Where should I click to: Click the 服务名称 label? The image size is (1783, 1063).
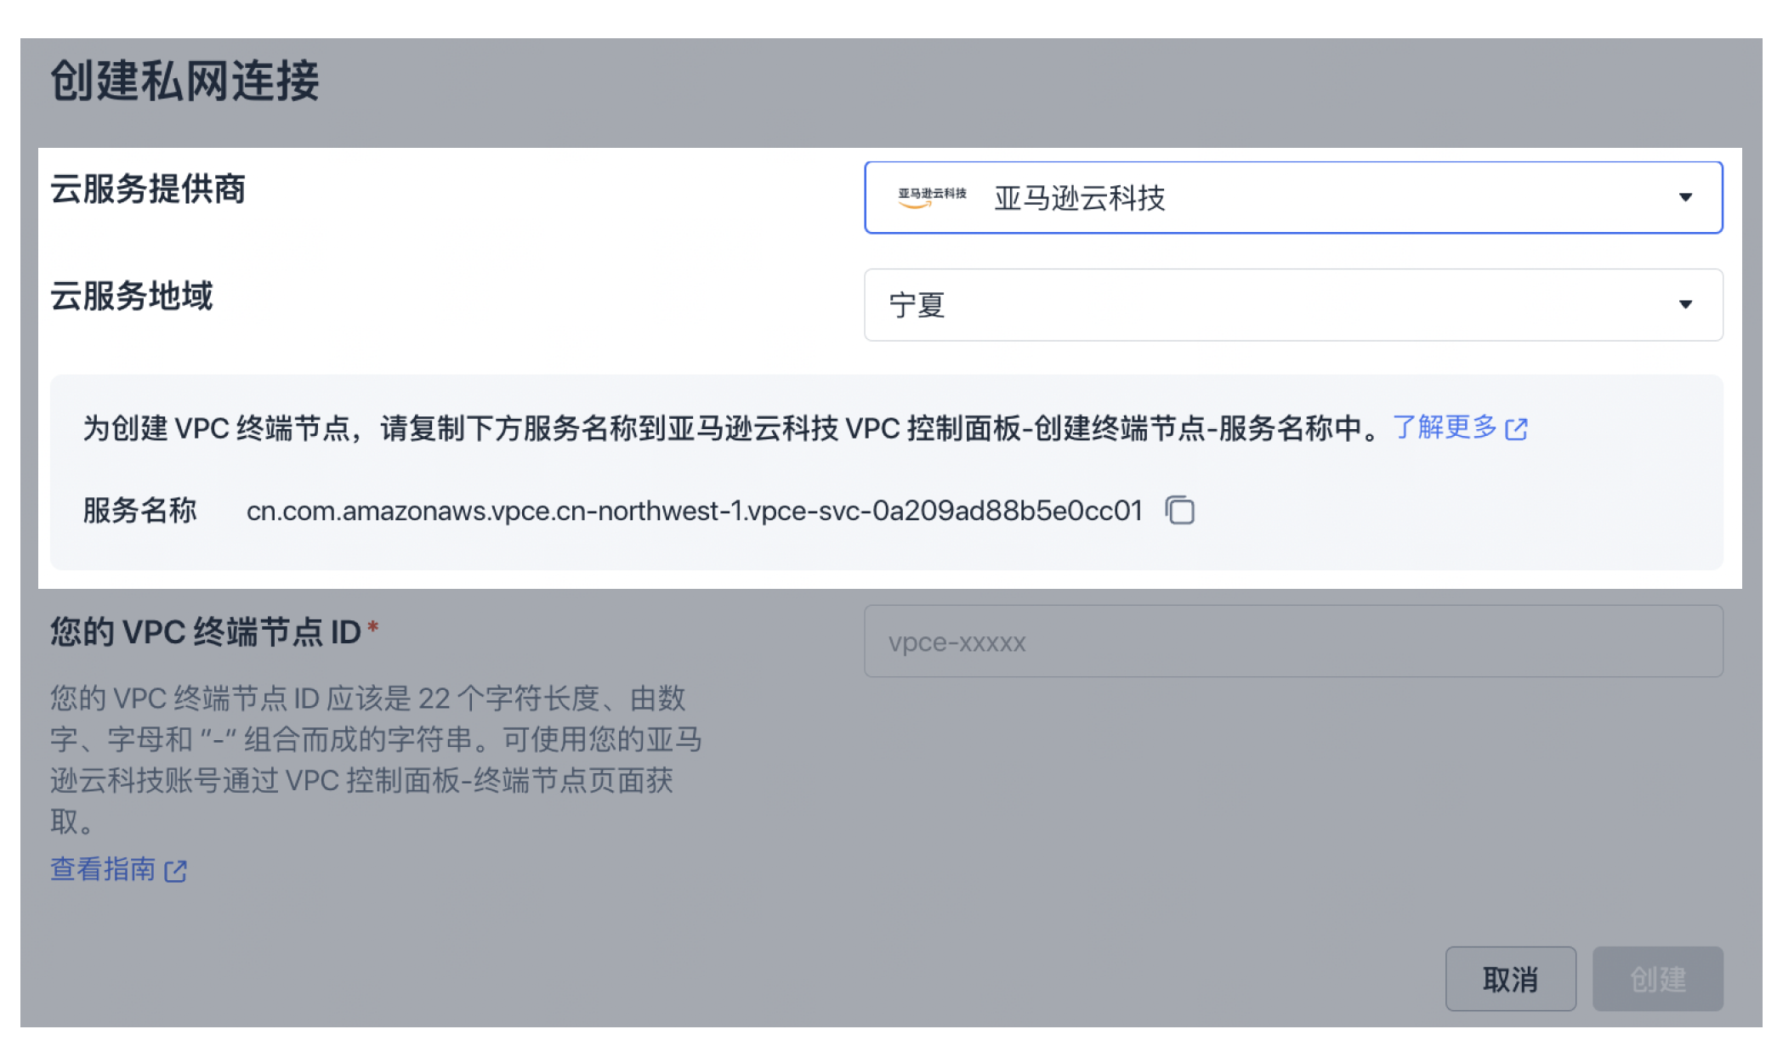pos(140,511)
